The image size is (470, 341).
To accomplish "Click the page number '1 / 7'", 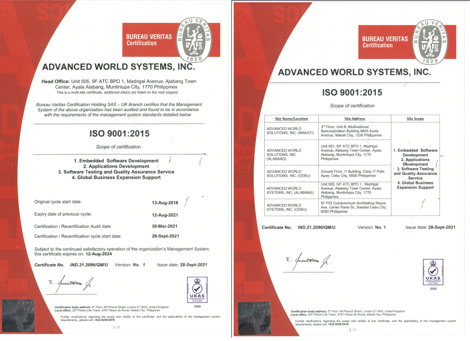I will (x=117, y=328).
